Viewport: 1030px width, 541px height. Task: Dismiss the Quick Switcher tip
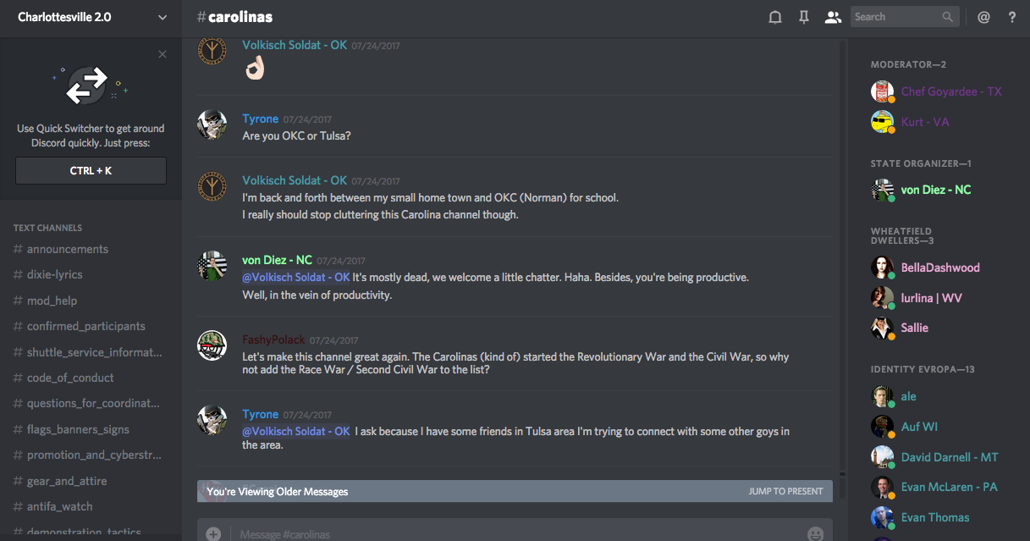[x=162, y=54]
